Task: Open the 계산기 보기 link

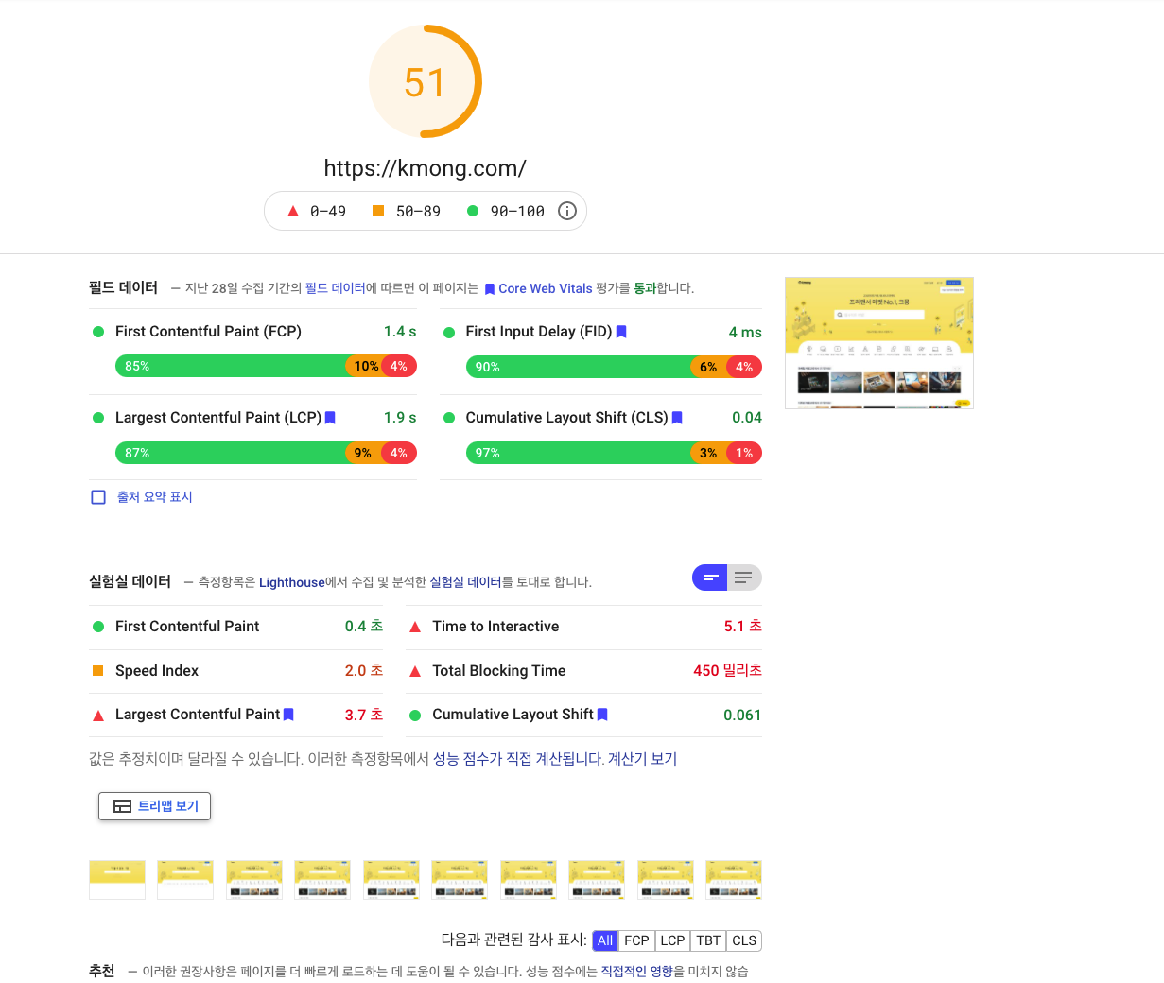Action: pyautogui.click(x=643, y=759)
